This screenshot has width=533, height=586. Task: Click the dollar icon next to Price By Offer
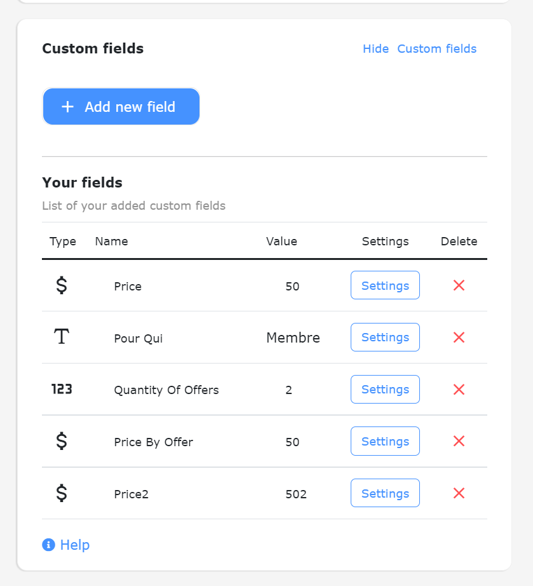click(x=62, y=441)
